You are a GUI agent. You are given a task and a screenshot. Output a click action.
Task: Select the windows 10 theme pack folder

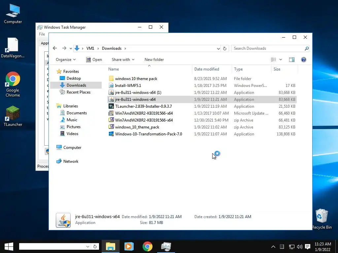point(202,79)
